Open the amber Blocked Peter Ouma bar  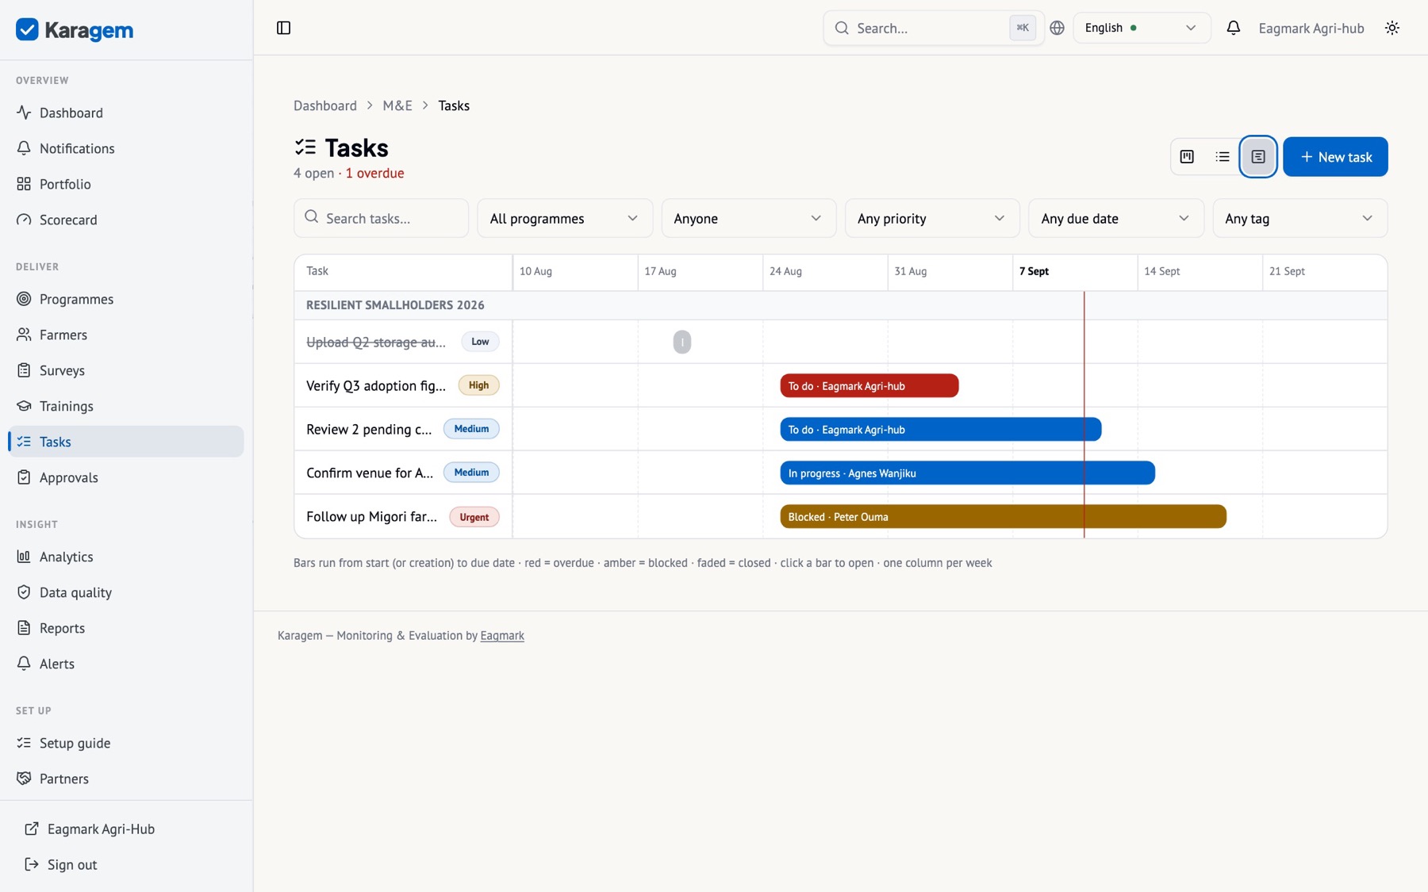point(1003,517)
